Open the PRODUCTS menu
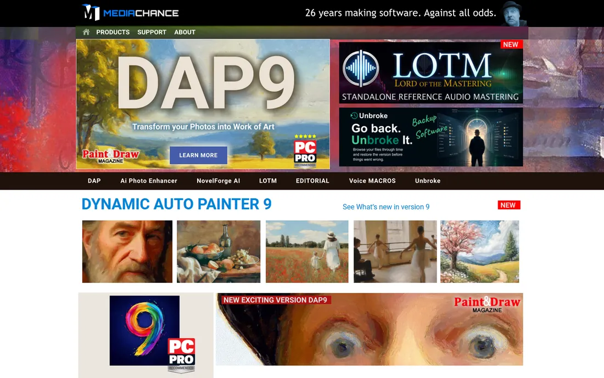This screenshot has width=604, height=378. click(113, 32)
